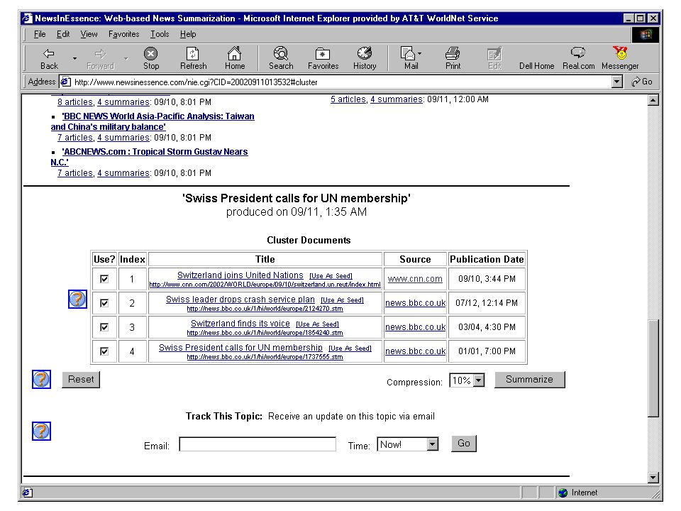Open BBC URL ending 1737555.stm
The image size is (681, 511).
[x=265, y=357]
